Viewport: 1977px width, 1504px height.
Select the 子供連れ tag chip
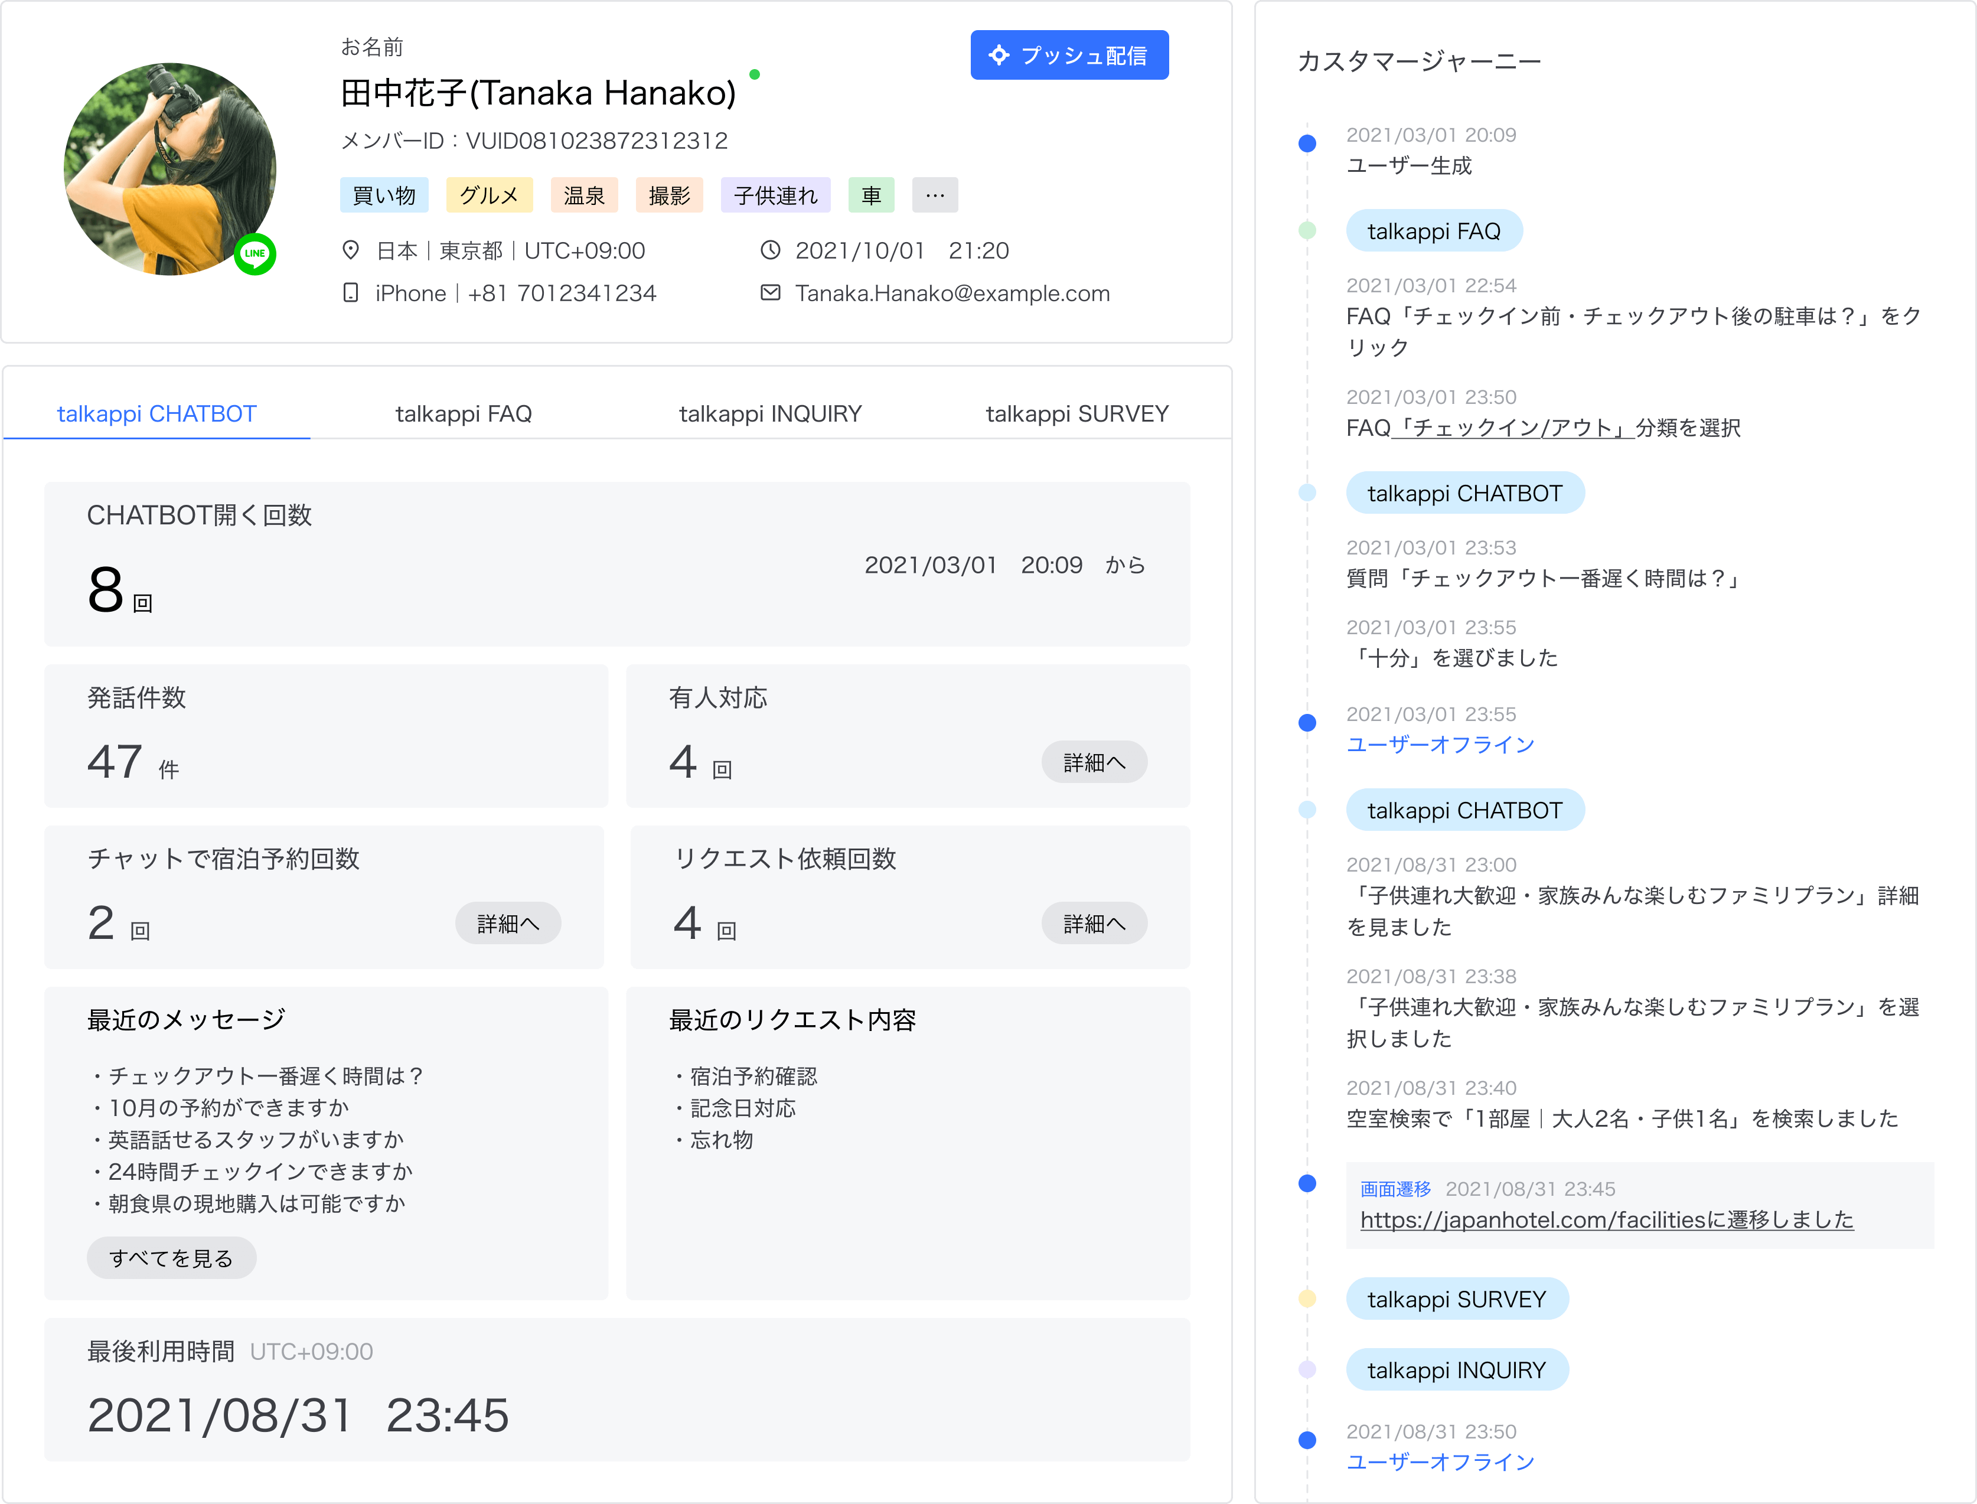[x=775, y=195]
